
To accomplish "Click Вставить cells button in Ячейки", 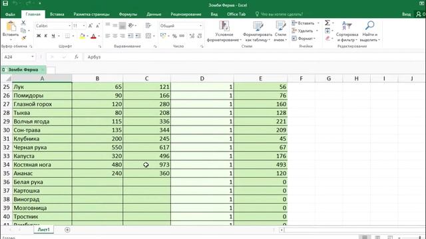I will click(306, 23).
